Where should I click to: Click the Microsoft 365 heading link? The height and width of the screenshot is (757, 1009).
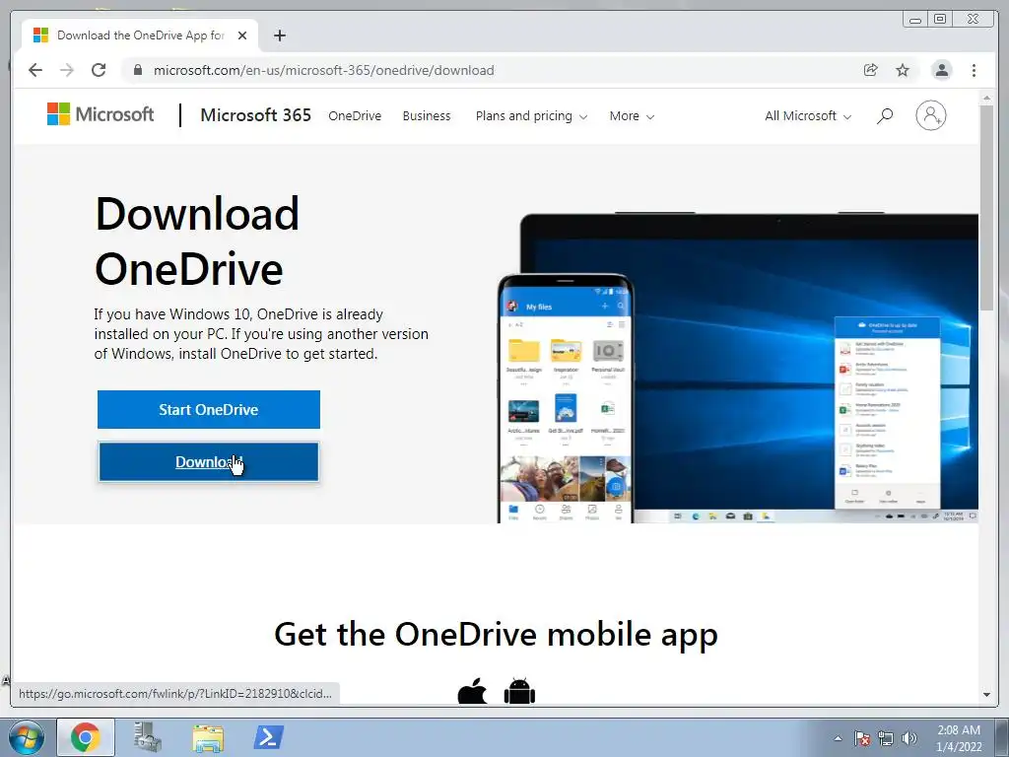click(x=255, y=115)
